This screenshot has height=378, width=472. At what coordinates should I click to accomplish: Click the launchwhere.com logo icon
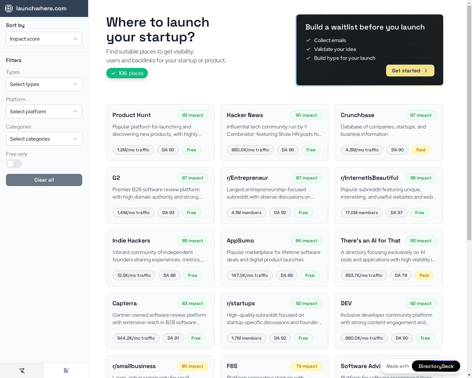tap(9, 8)
